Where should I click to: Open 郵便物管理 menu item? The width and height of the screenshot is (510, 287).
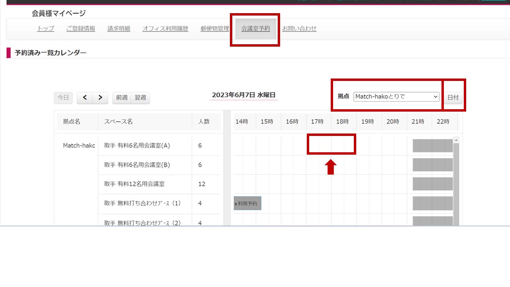pyautogui.click(x=215, y=29)
